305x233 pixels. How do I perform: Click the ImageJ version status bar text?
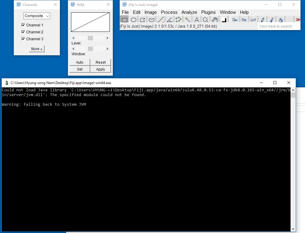click(168, 26)
